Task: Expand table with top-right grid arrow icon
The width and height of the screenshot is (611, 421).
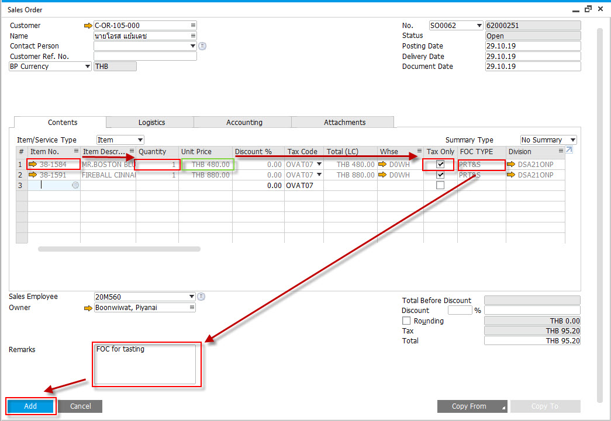Action: (569, 150)
